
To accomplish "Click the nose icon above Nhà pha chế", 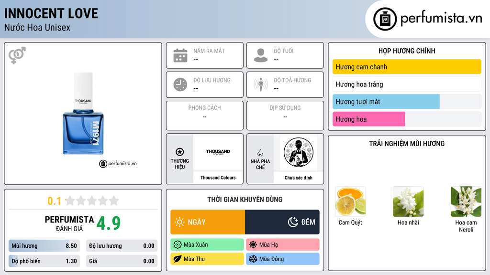I will [260, 152].
